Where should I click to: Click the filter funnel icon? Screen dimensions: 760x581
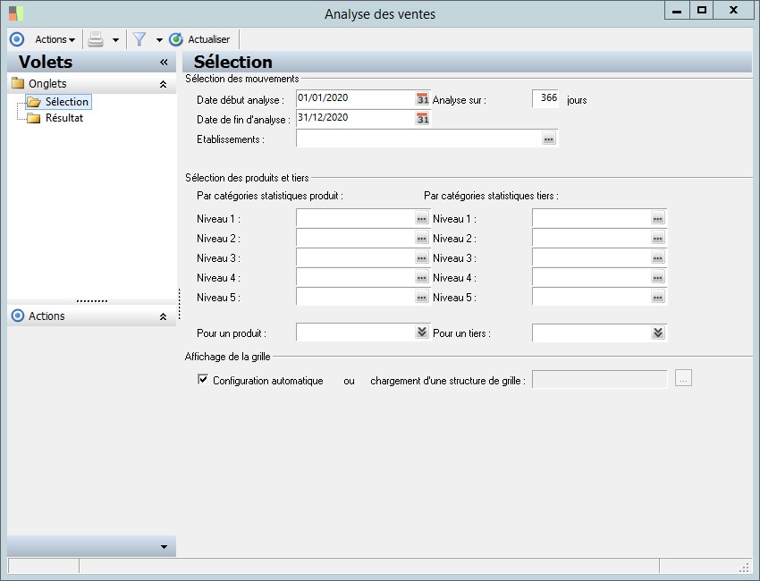[x=139, y=39]
